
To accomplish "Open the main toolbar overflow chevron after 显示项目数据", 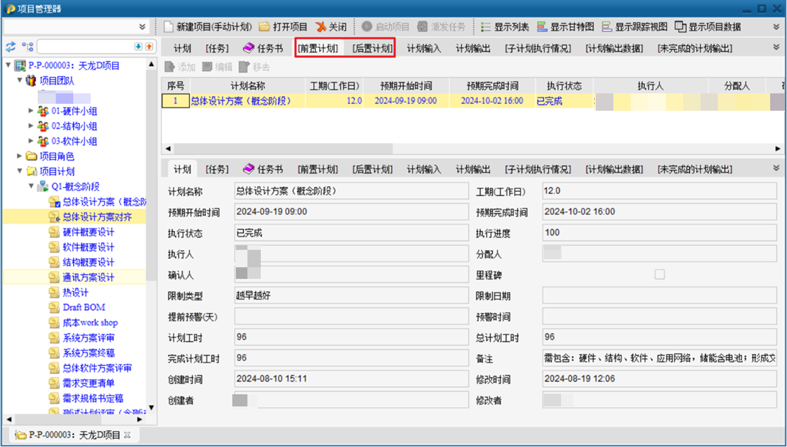I will coord(777,27).
